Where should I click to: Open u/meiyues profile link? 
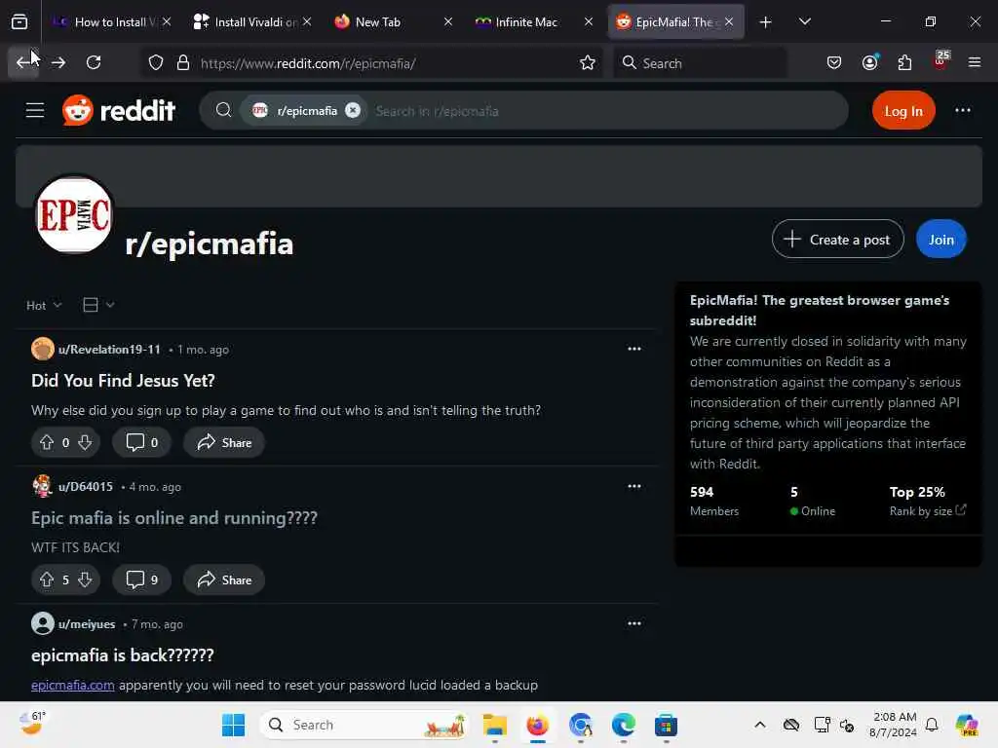(87, 624)
